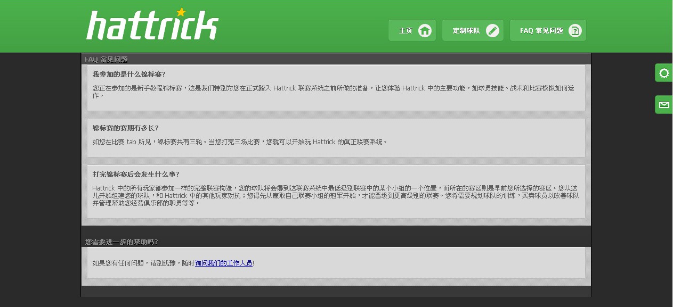Open the green gear settings side tab

[x=663, y=73]
